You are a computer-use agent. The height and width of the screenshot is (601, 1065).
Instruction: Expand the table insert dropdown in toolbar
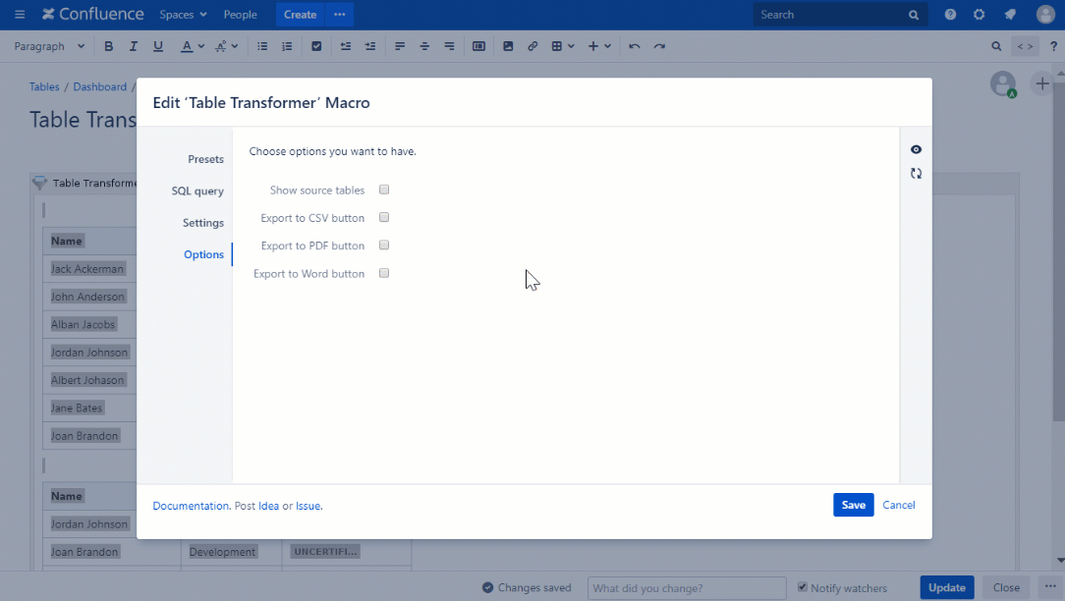coord(562,46)
